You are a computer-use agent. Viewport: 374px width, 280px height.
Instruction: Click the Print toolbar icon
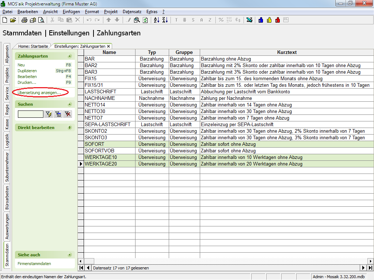click(x=24, y=20)
